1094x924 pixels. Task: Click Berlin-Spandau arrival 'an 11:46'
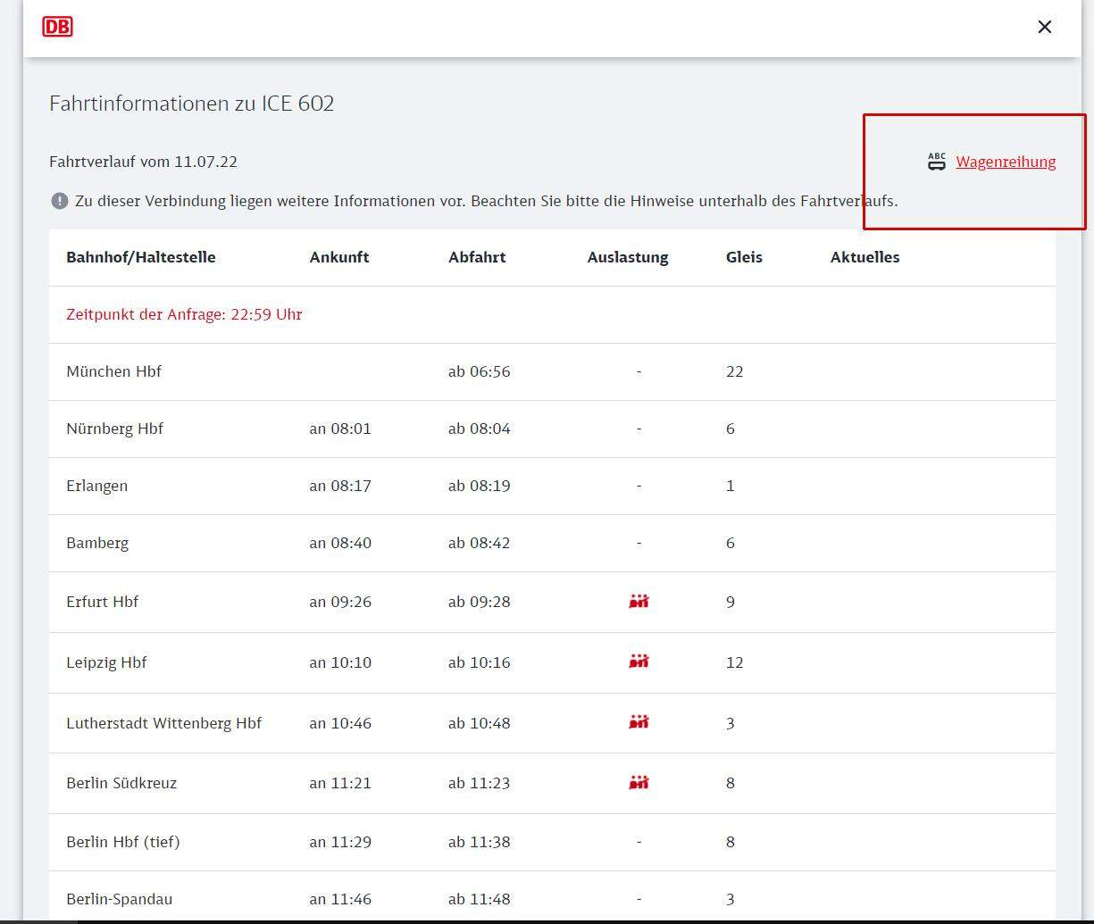click(x=340, y=899)
